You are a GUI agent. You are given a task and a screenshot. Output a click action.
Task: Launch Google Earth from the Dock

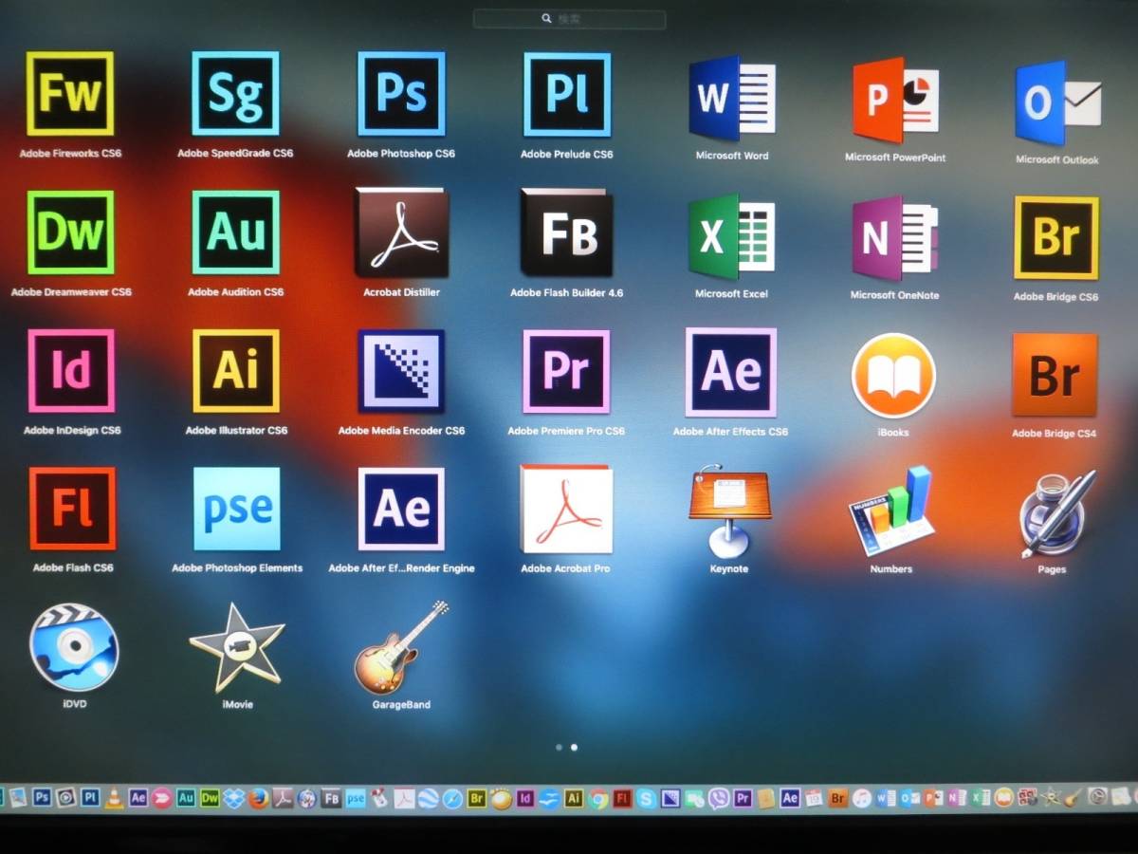(x=427, y=799)
